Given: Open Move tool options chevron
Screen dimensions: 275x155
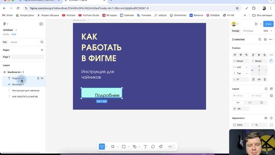Looking at the screenshot, I should tap(107, 146).
